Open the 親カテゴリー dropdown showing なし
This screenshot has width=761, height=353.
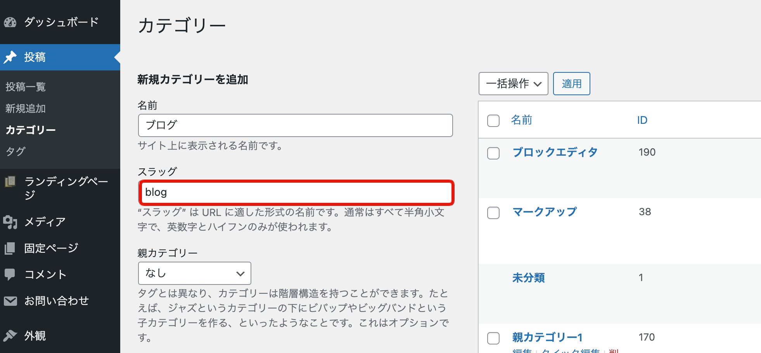point(194,273)
